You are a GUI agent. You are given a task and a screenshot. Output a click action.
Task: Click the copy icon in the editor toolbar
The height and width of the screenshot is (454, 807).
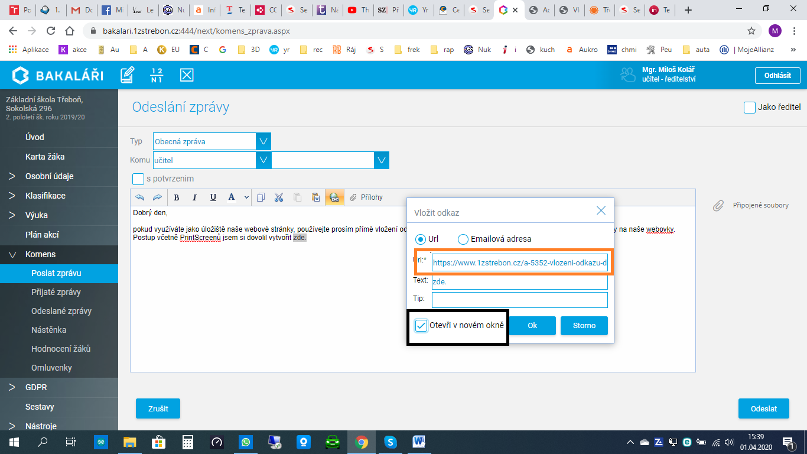pos(261,197)
